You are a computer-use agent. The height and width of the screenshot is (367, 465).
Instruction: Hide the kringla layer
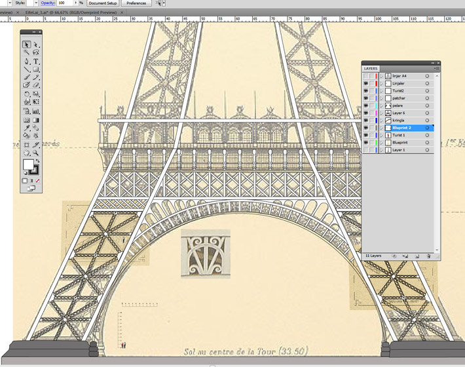366,121
